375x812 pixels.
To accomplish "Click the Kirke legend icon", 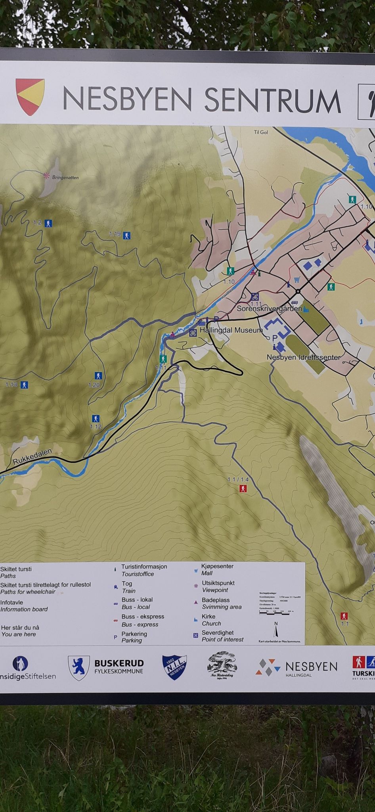I will tap(196, 619).
